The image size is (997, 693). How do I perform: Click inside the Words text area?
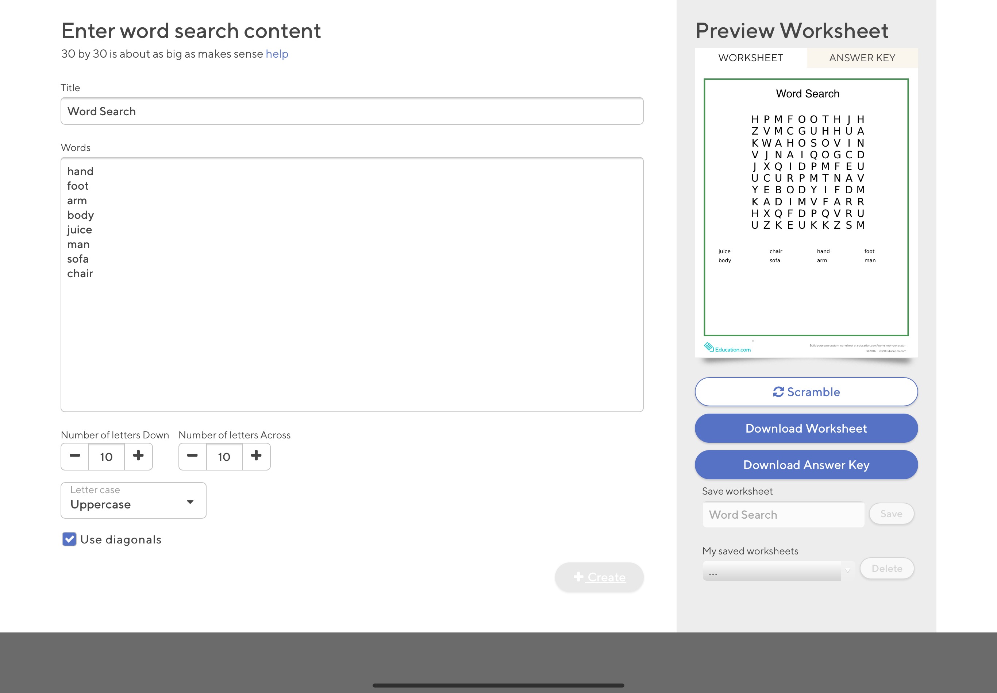[352, 284]
